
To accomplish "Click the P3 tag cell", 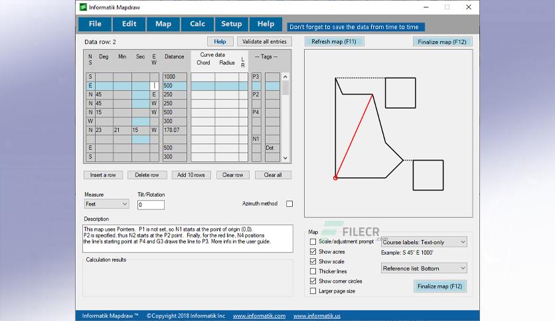I will pyautogui.click(x=256, y=77).
